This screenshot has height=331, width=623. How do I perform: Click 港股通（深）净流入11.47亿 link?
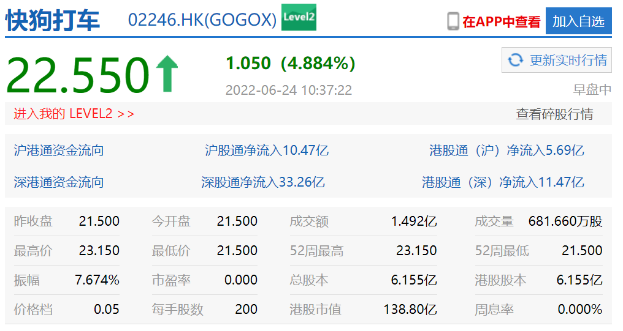tap(503, 182)
